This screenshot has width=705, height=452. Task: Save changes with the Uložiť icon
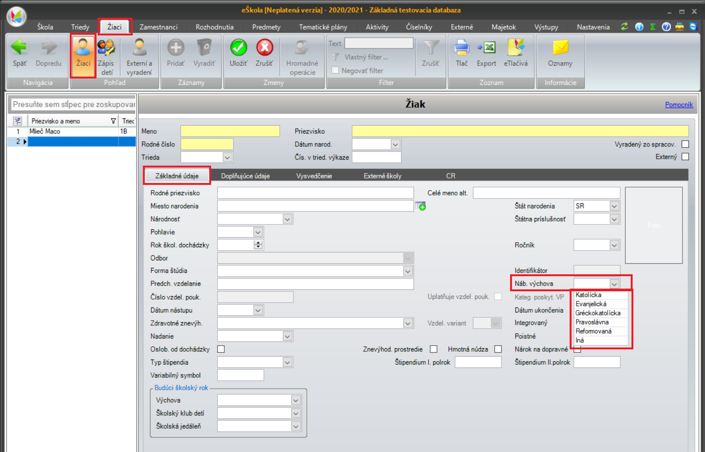point(239,47)
